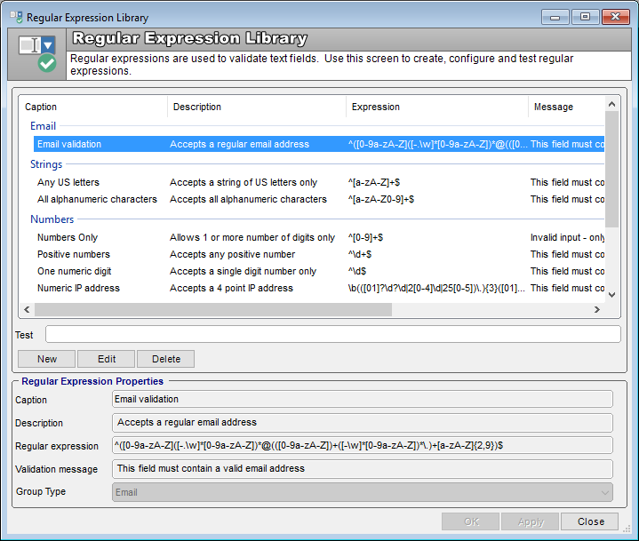639x541 pixels.
Task: Click the horizontal scroll right arrow
Action: click(x=597, y=310)
